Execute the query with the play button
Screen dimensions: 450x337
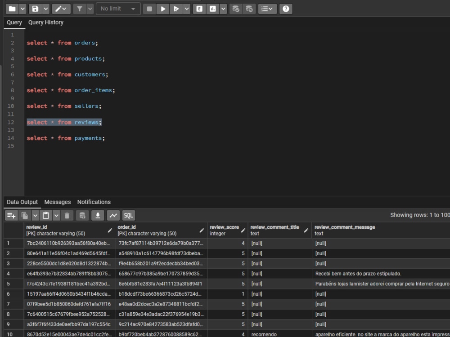[x=163, y=9]
